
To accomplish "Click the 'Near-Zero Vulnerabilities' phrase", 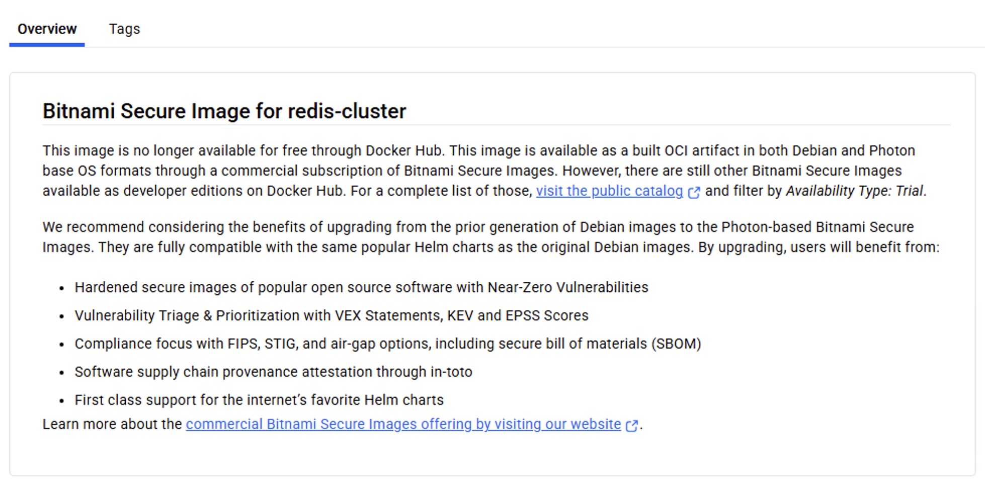I will (568, 288).
